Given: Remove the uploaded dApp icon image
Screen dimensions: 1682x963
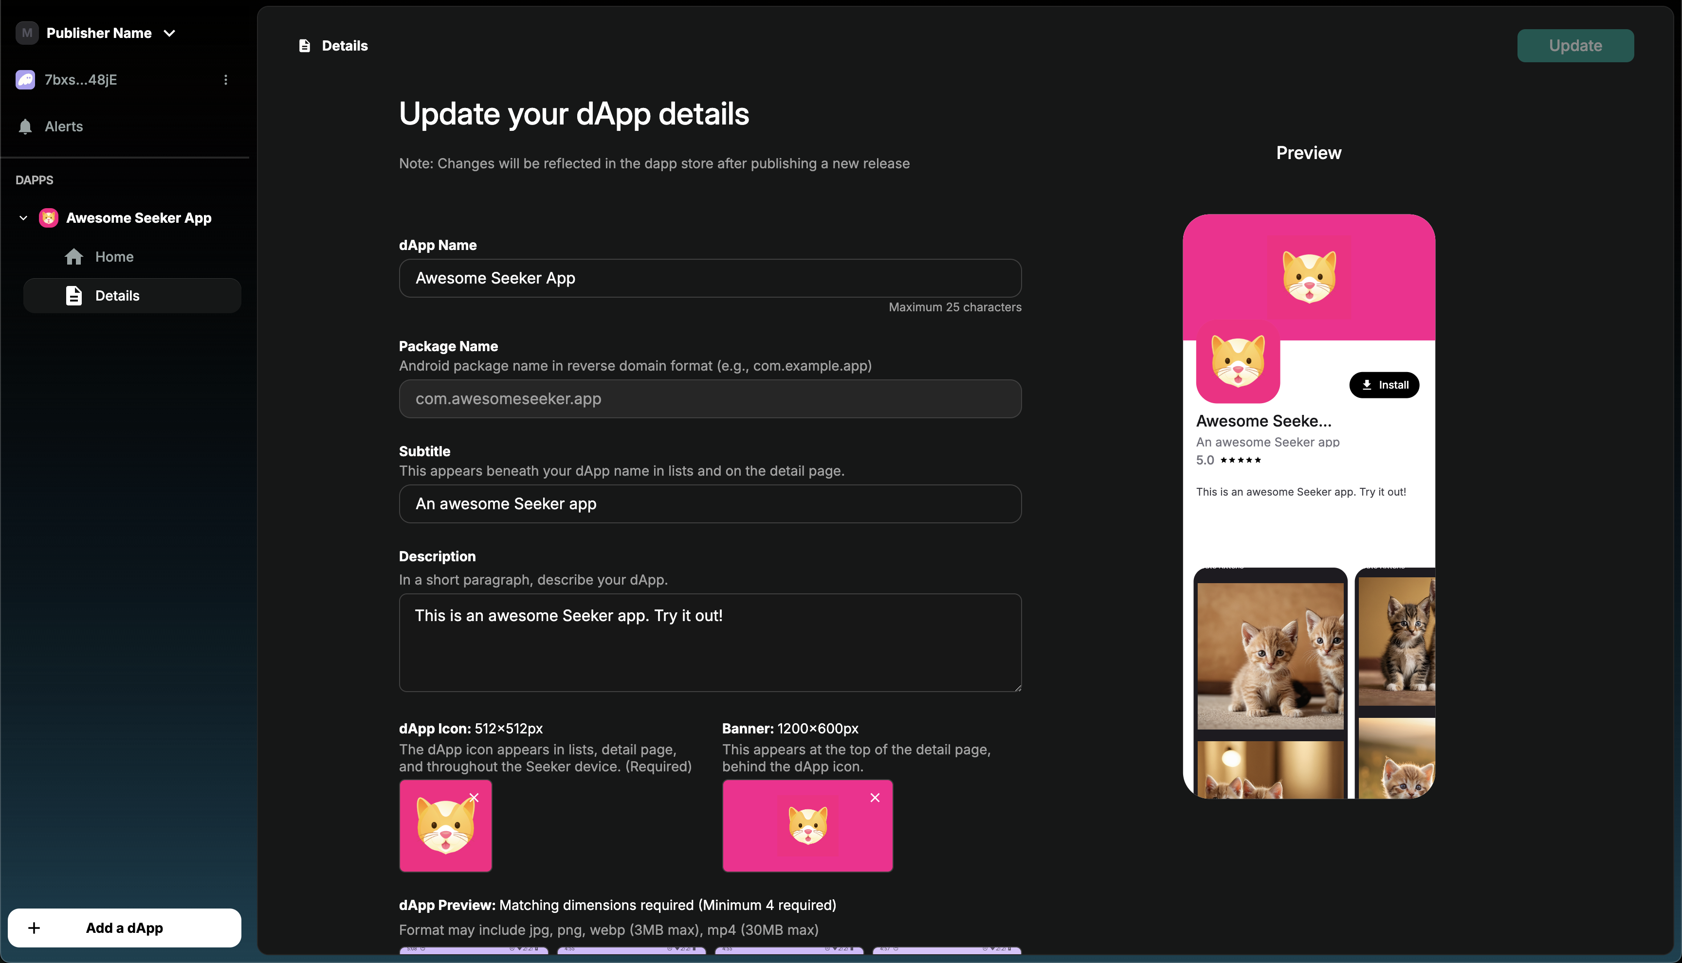Looking at the screenshot, I should [475, 798].
